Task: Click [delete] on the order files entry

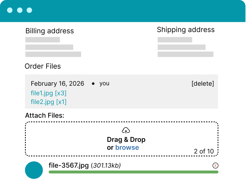Action: (203, 83)
